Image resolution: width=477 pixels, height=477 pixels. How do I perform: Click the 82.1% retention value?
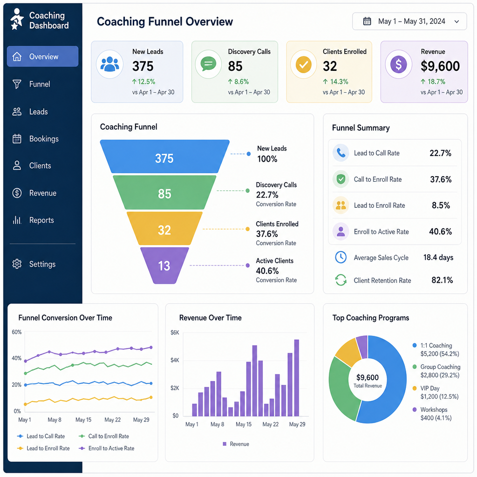coord(442,280)
